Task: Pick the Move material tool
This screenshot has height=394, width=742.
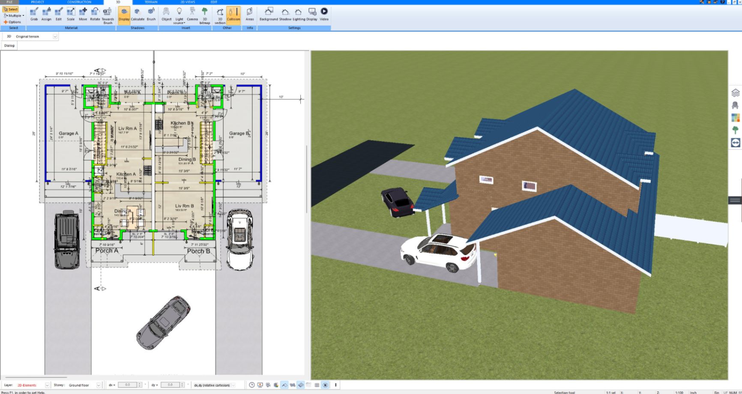Action: tap(83, 14)
